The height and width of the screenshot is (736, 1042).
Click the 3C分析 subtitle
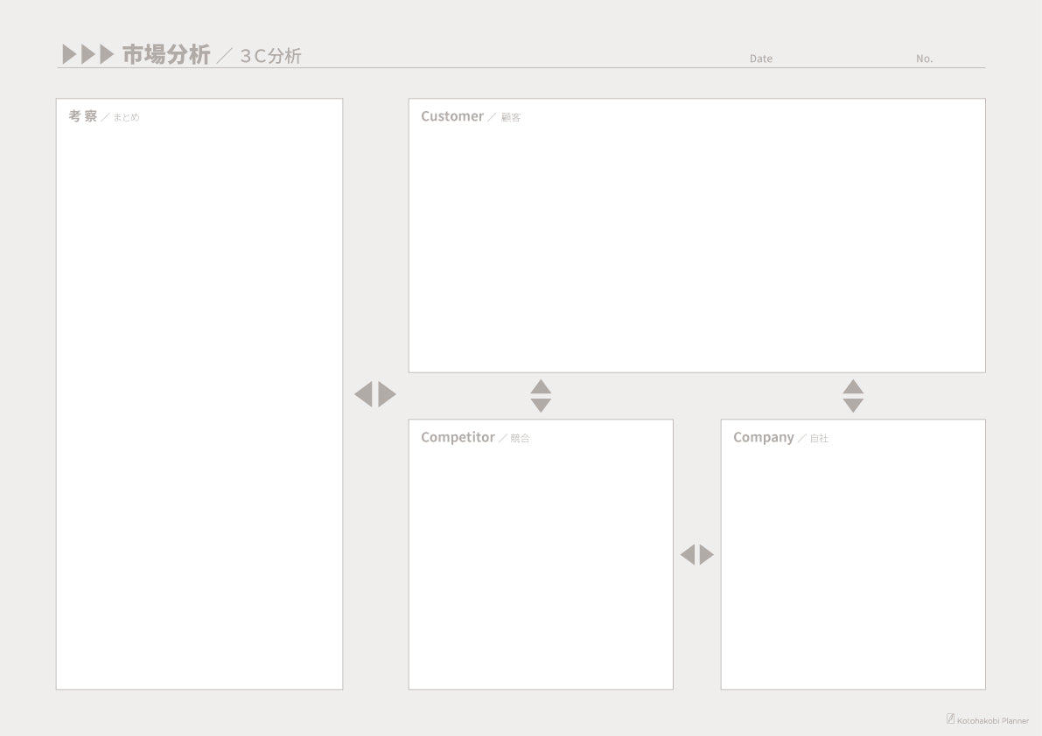[x=270, y=56]
